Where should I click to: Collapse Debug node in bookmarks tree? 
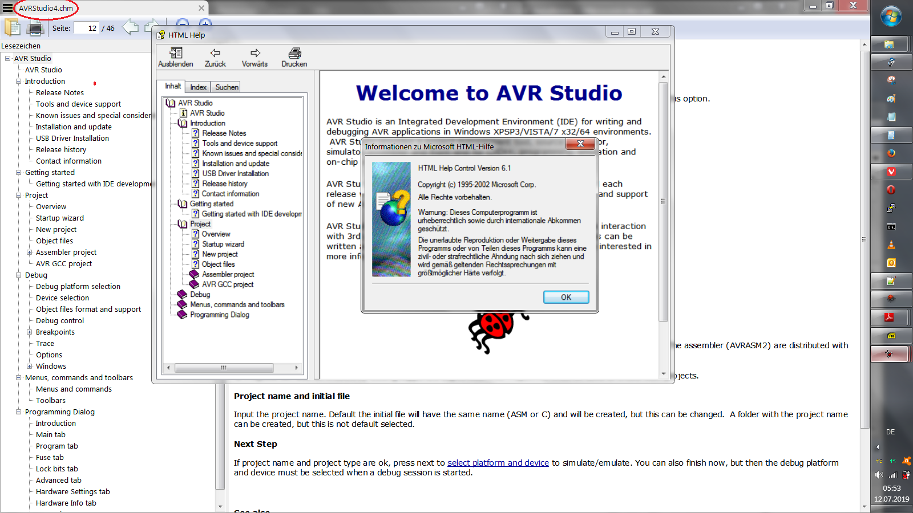[x=18, y=275]
